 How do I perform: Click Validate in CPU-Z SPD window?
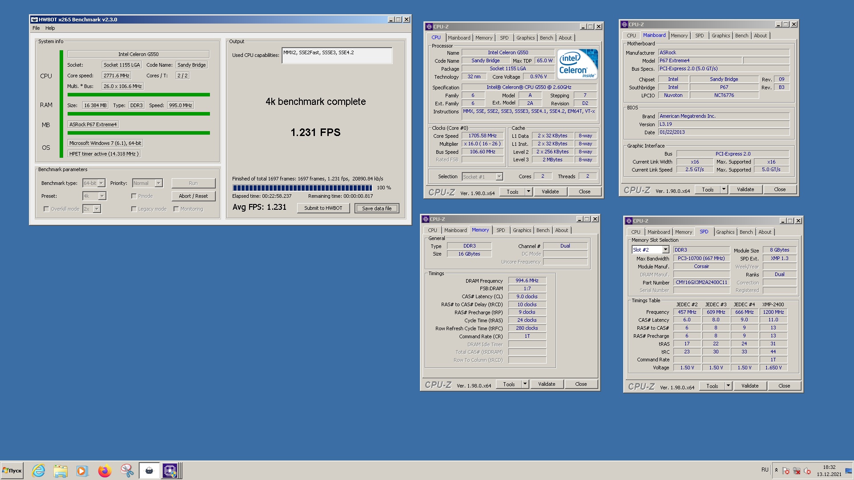[749, 386]
